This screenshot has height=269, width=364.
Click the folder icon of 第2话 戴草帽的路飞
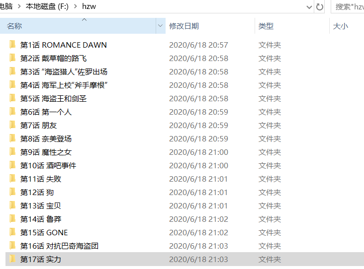[12, 58]
